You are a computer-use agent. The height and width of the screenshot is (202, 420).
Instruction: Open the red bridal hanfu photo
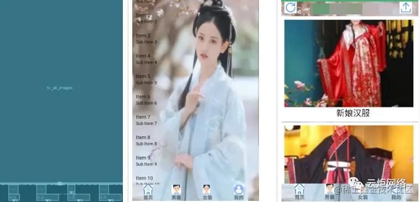tap(349, 64)
